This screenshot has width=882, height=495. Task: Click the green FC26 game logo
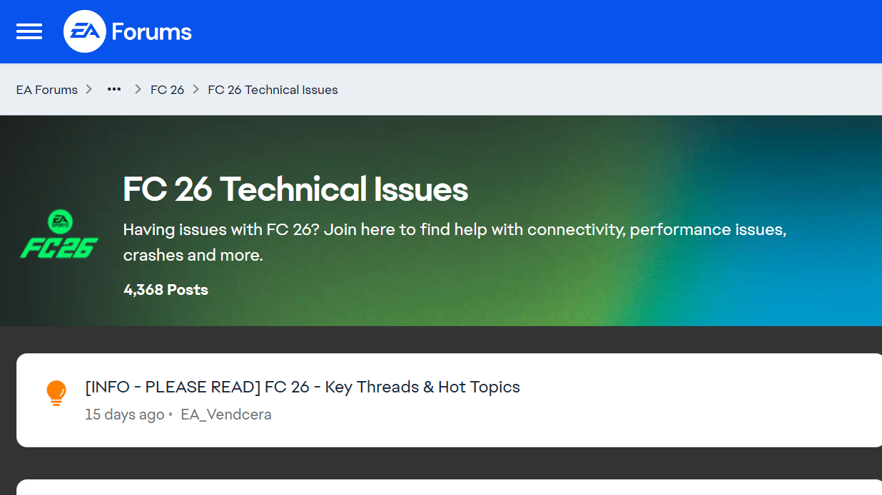(59, 235)
